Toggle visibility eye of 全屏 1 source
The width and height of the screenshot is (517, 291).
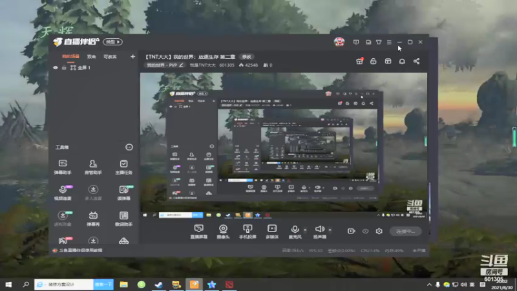[56, 68]
